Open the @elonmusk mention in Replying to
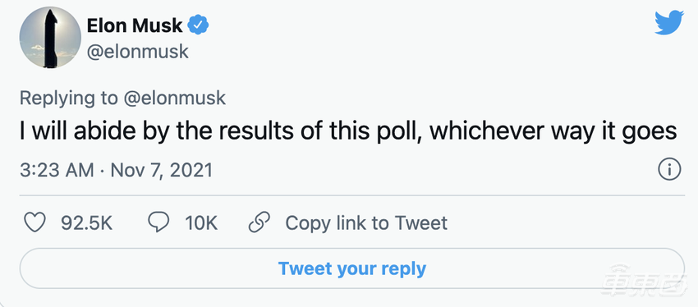Image resolution: width=698 pixels, height=307 pixels. pyautogui.click(x=174, y=99)
